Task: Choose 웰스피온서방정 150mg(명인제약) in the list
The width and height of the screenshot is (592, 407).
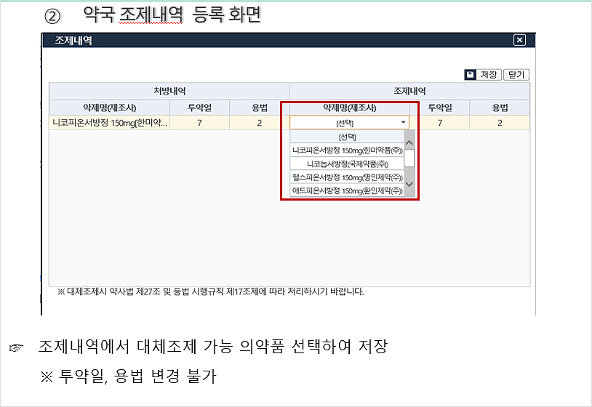Action: [347, 177]
